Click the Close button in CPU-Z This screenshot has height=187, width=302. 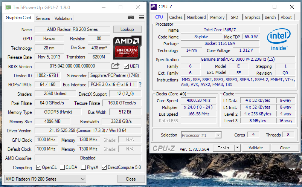[x=285, y=148]
